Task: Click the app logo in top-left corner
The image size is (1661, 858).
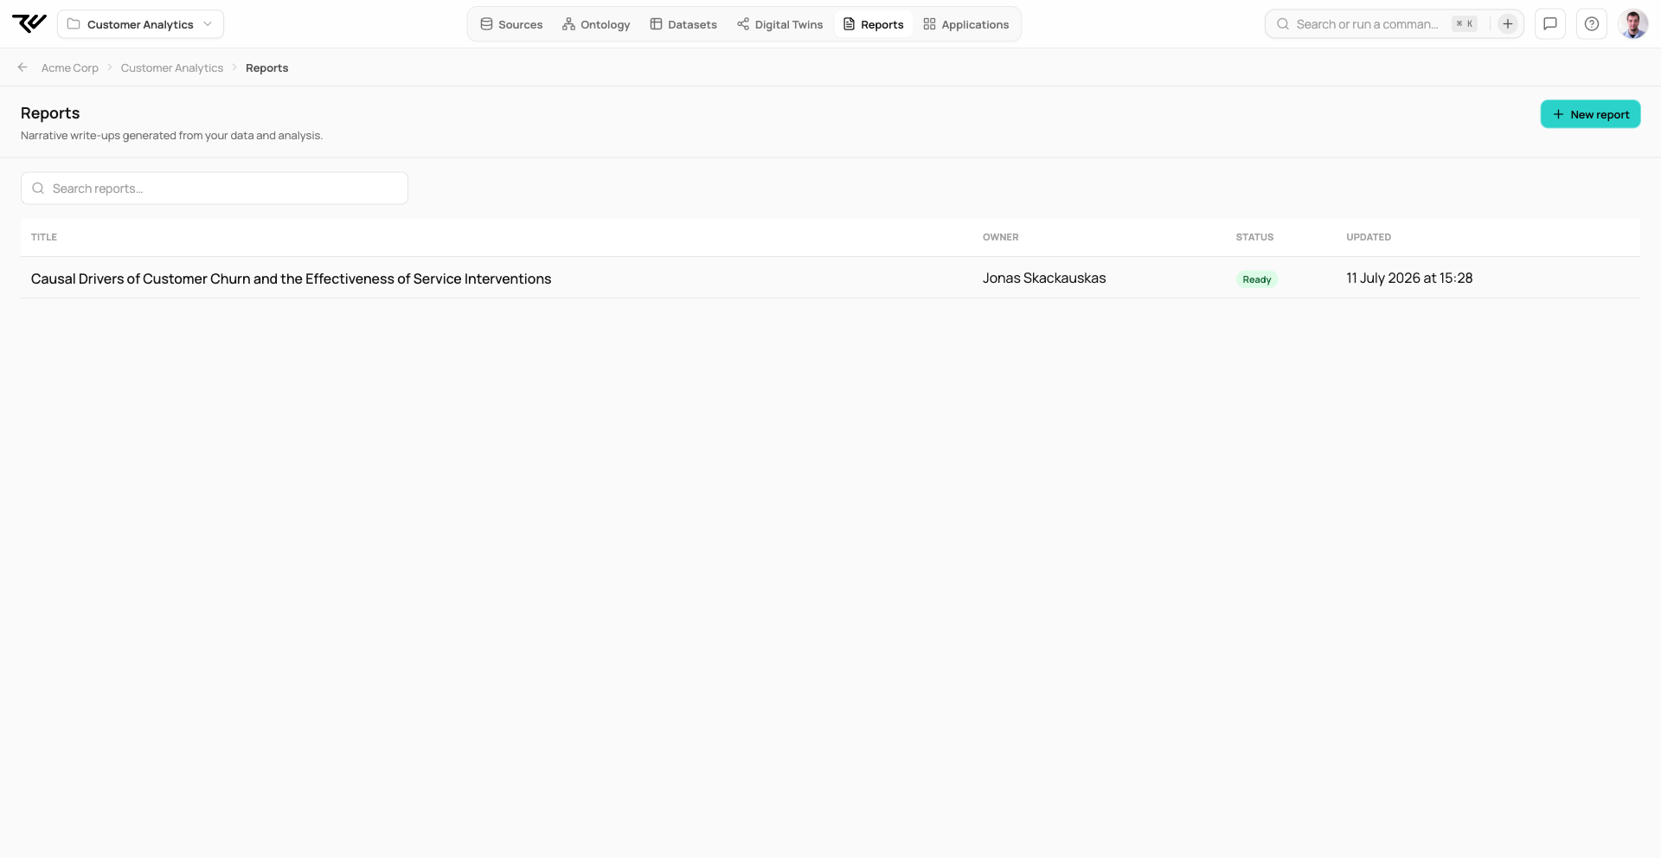Action: [29, 24]
